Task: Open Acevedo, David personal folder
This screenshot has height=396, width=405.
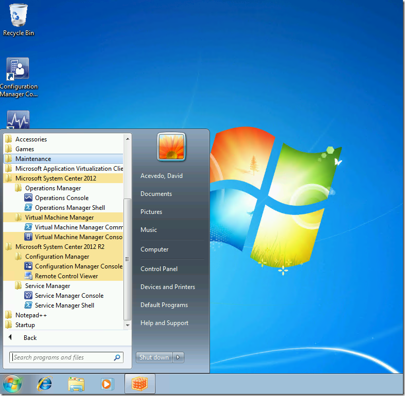Action: point(162,176)
